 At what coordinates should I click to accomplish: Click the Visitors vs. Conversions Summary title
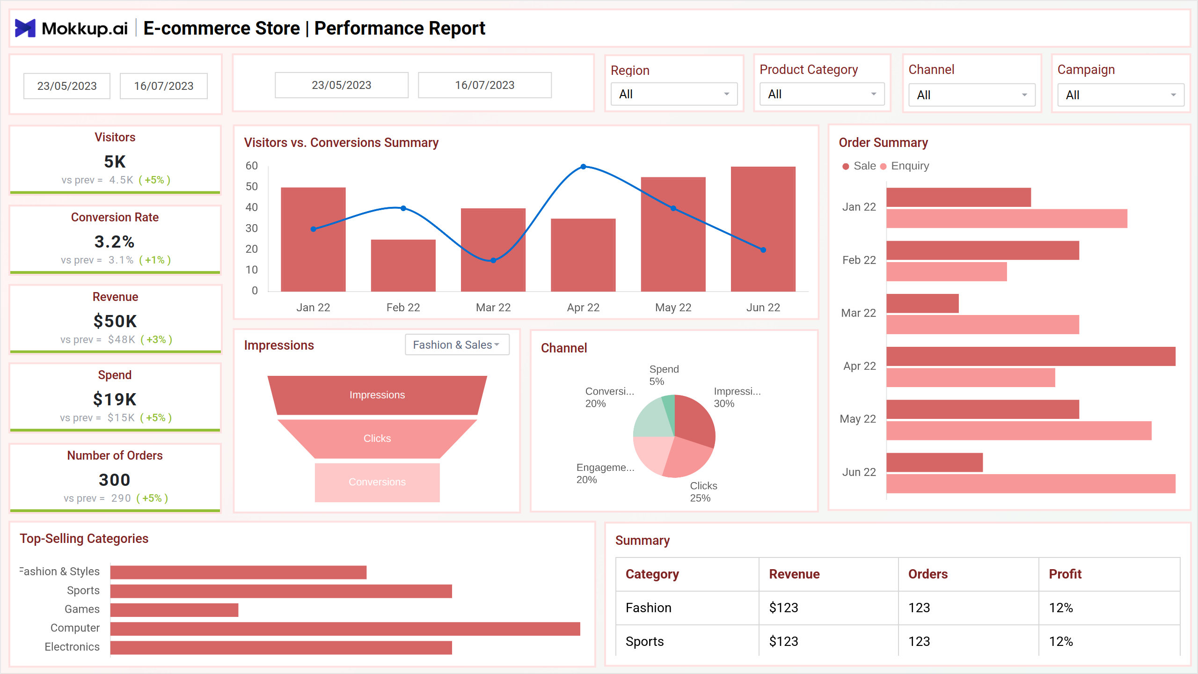click(x=341, y=142)
